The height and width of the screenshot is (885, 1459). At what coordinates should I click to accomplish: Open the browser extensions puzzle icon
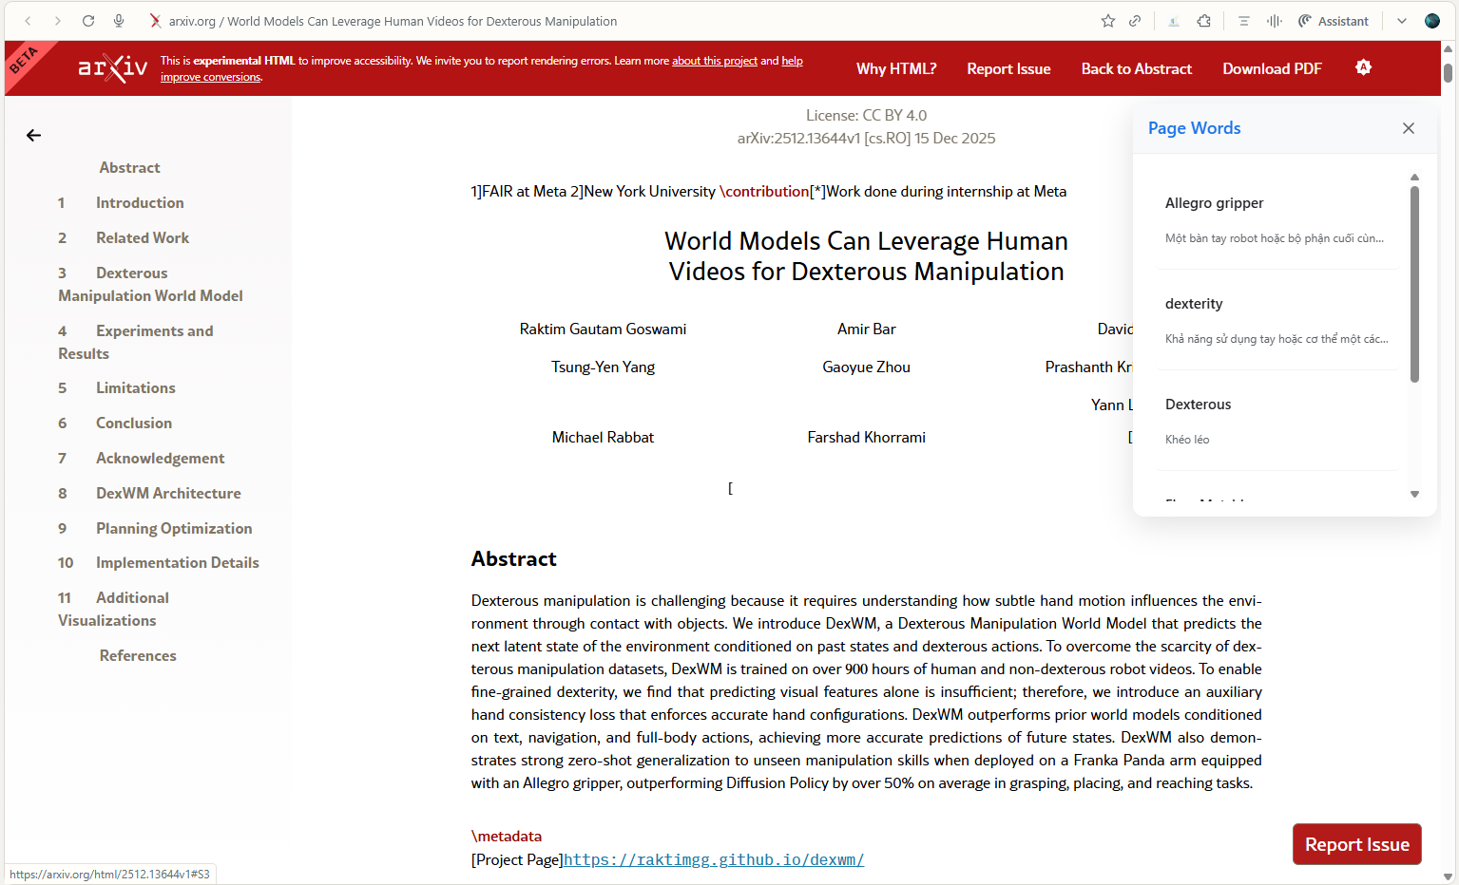1204,21
